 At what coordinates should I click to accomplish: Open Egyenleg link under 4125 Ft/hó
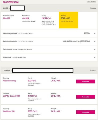31,100
